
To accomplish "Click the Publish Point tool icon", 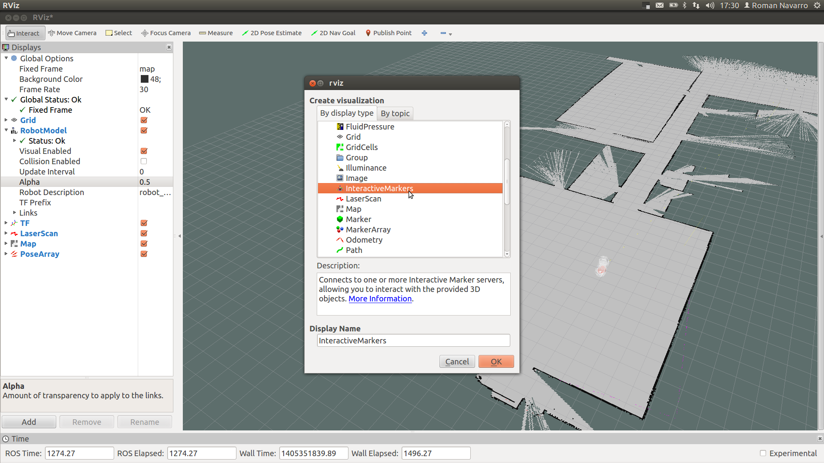I will pos(367,33).
